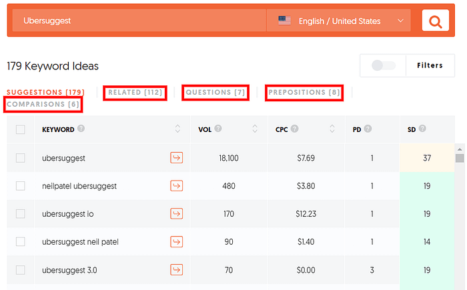This screenshot has height=290, width=467.
Task: Click SD value 37
Action: [427, 158]
